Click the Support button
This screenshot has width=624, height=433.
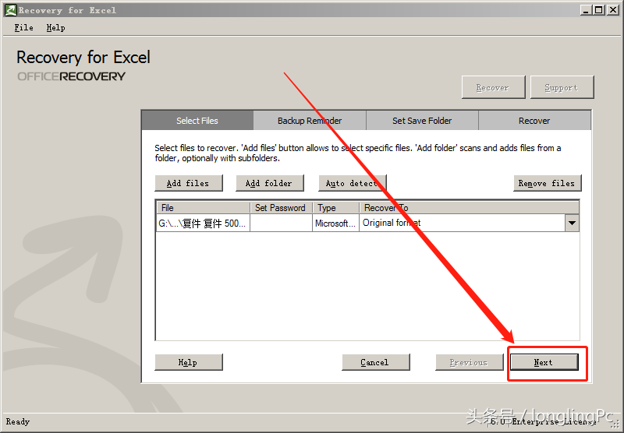tap(562, 87)
